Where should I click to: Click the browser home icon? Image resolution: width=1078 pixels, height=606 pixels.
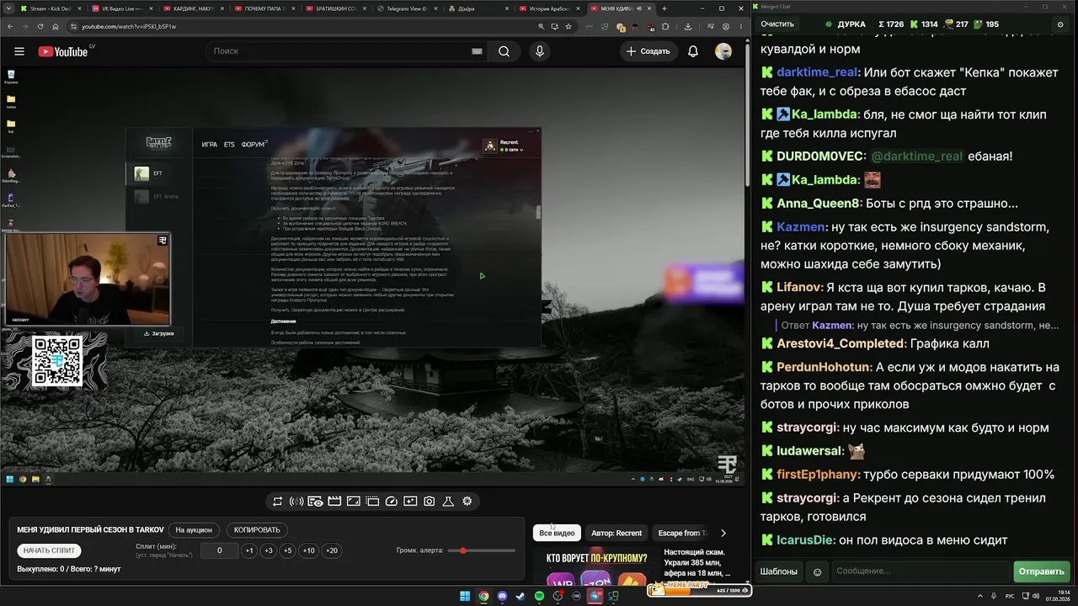pos(56,26)
